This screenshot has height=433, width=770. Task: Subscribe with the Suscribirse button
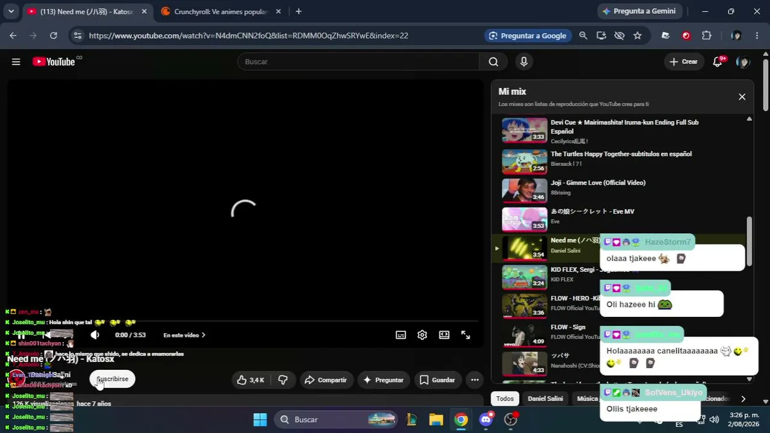point(113,379)
